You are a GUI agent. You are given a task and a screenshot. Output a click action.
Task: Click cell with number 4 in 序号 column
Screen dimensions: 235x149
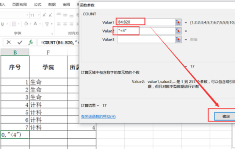[15, 105]
